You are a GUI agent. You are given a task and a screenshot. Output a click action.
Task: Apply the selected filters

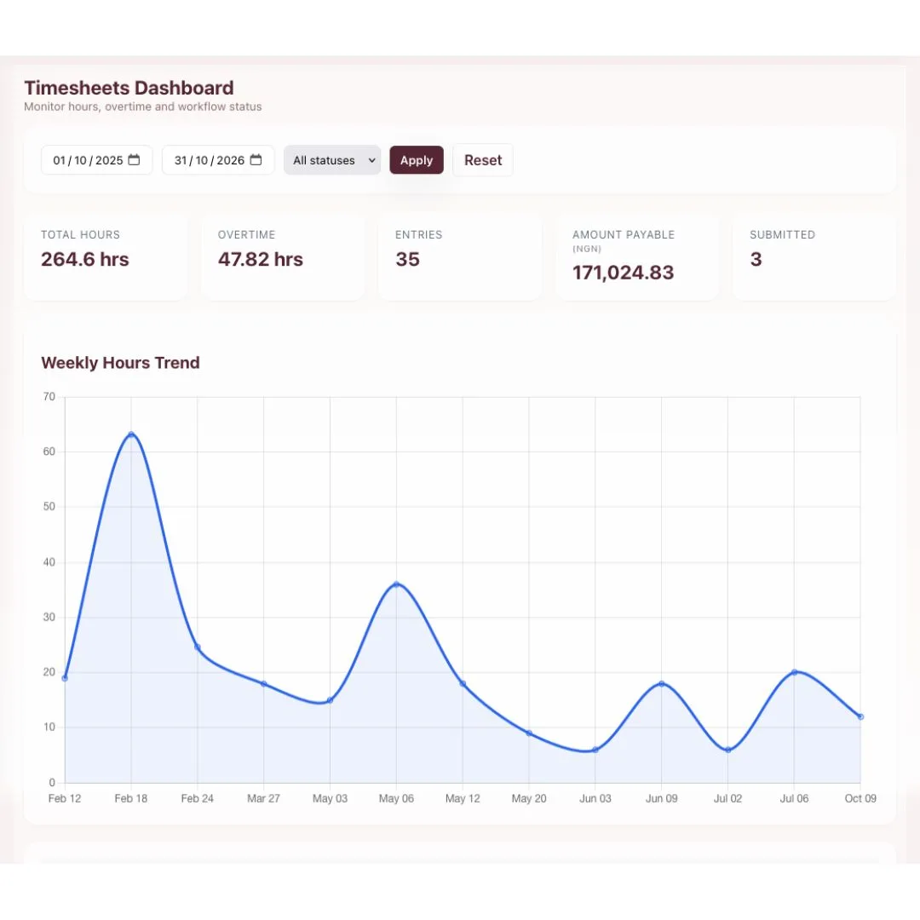(417, 160)
